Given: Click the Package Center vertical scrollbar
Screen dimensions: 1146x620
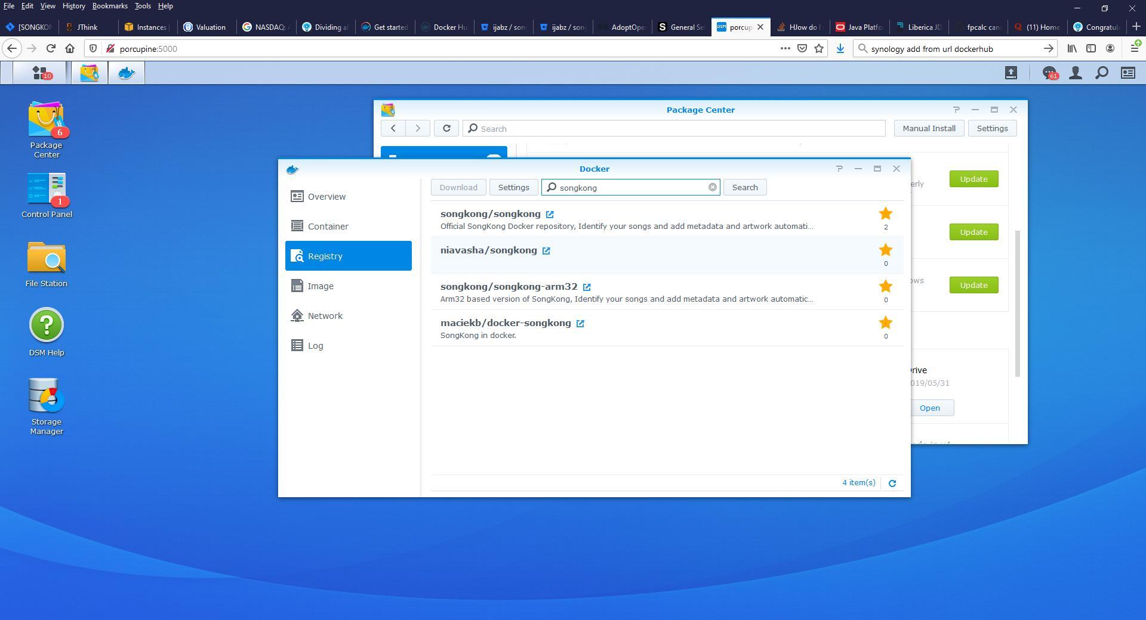Looking at the screenshot, I should (1018, 303).
